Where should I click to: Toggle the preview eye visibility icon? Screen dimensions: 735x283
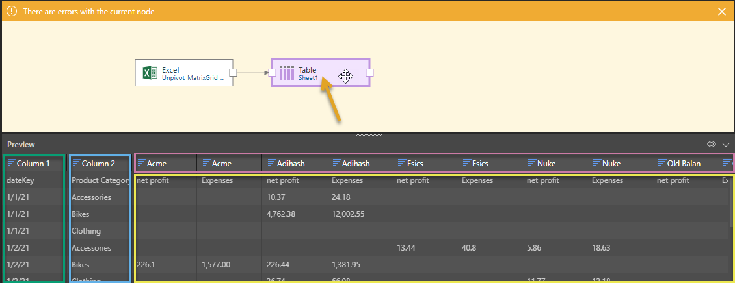pos(712,145)
